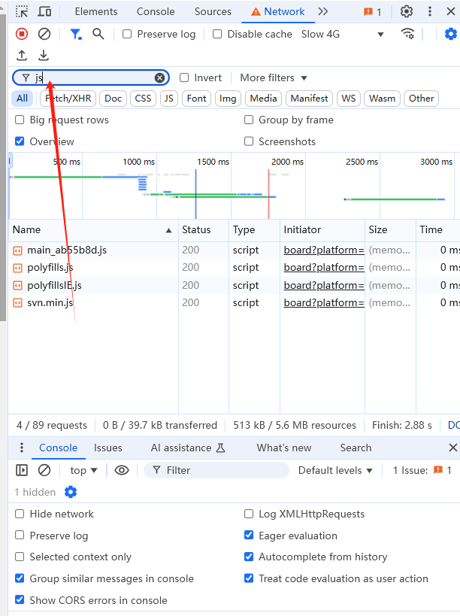This screenshot has height=616, width=460.
Task: Show the console sidebar icon
Action: point(22,470)
